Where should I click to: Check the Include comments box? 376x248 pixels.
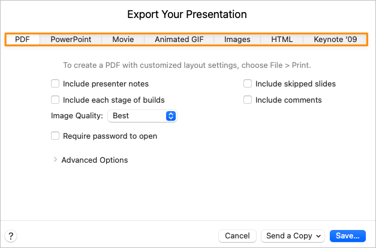[248, 100]
